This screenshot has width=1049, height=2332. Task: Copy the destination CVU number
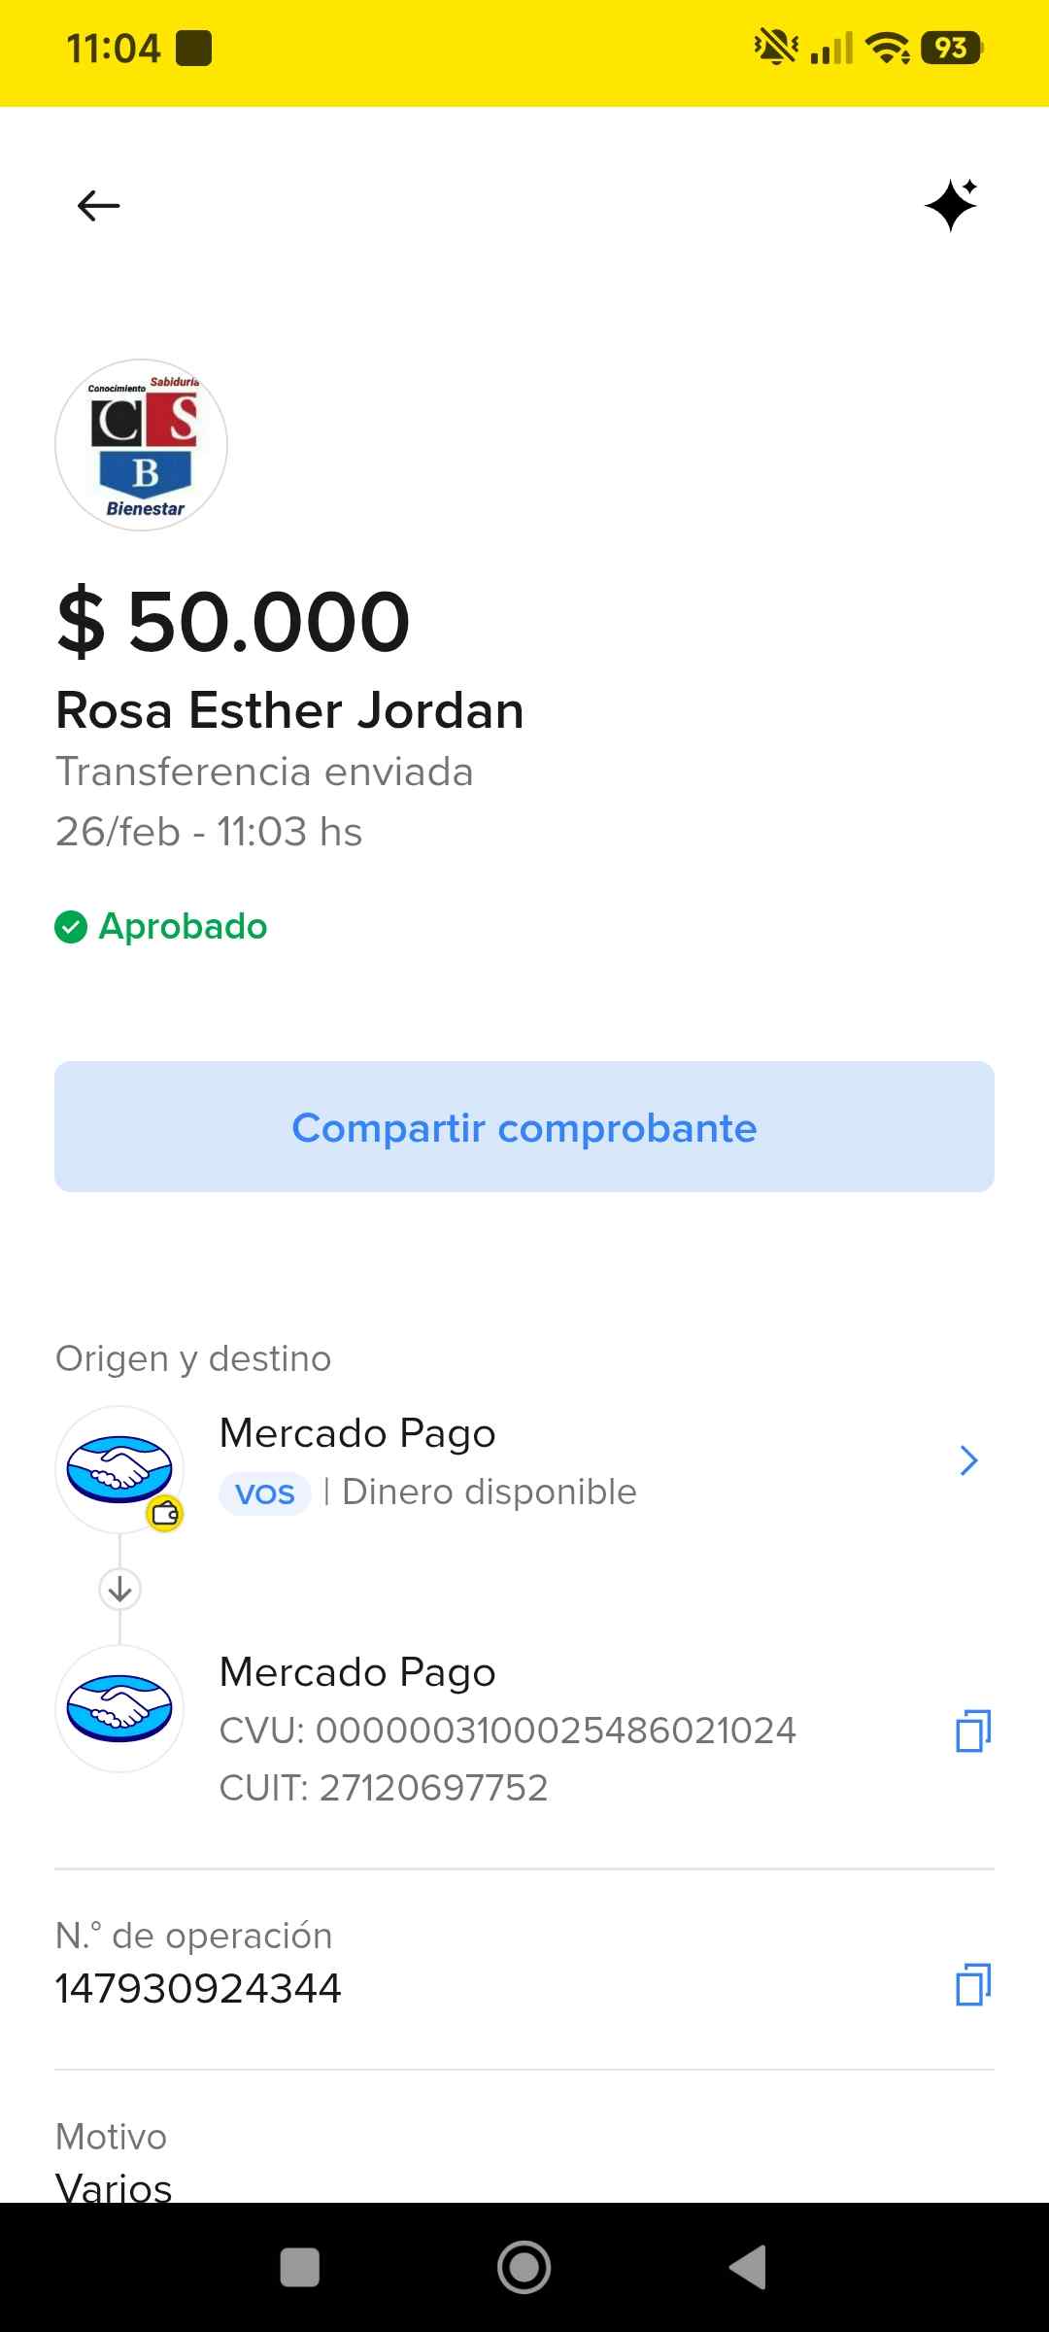[972, 1731]
